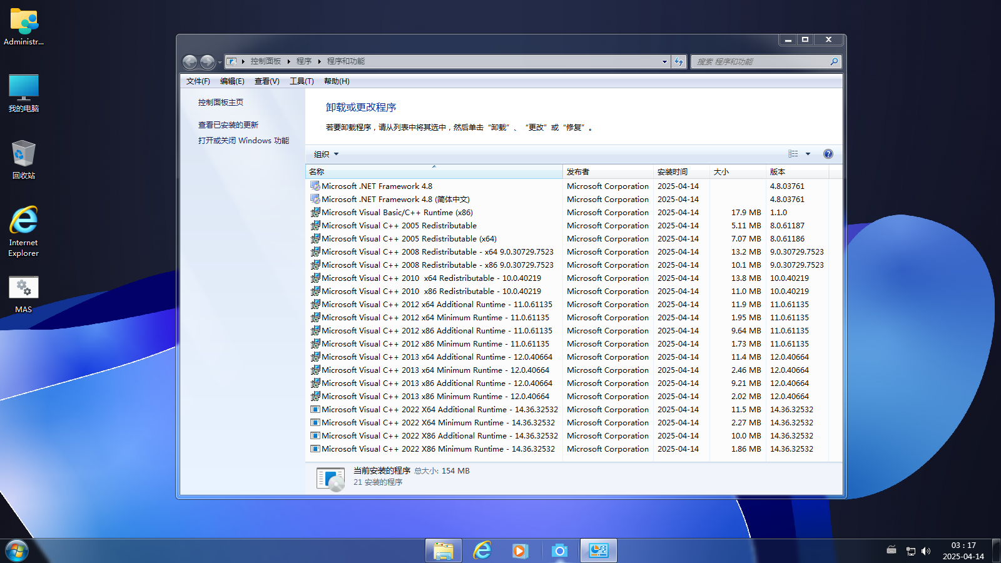Screen dimensions: 1001x563
Task: Open 查看已安装的更新 link
Action: tap(228, 125)
